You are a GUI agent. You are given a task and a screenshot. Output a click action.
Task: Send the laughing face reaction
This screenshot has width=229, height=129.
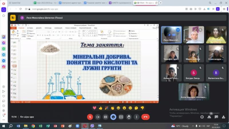(118, 108)
